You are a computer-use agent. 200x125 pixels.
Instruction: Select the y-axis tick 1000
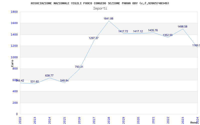pyautogui.click(x=14, y=57)
